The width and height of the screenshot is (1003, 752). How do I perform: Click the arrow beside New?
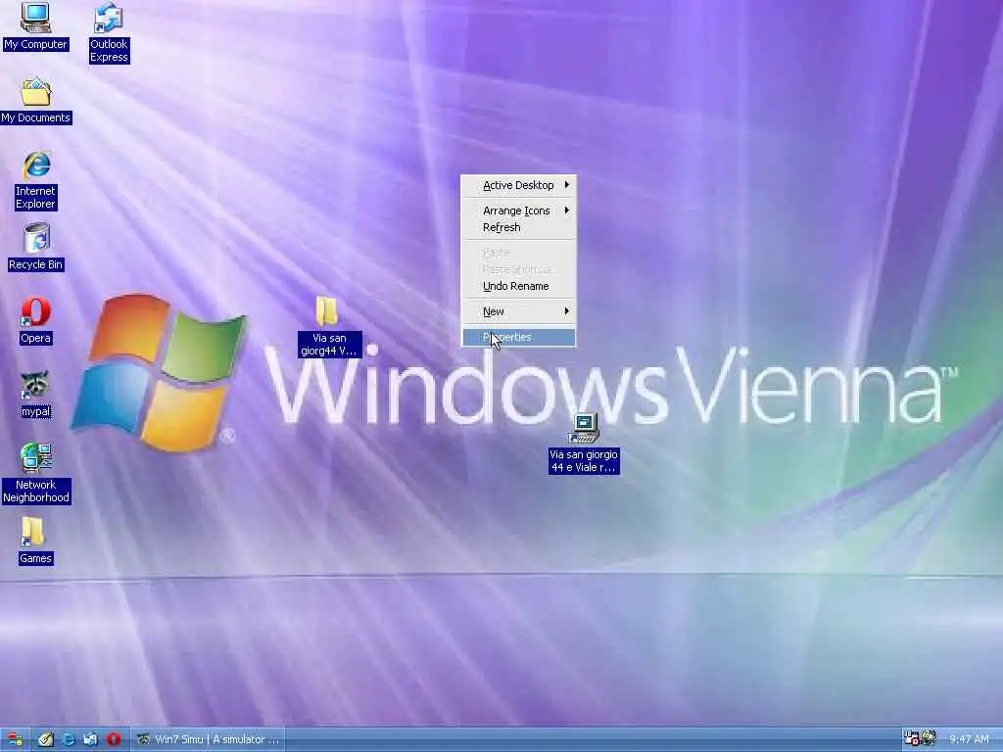point(567,310)
